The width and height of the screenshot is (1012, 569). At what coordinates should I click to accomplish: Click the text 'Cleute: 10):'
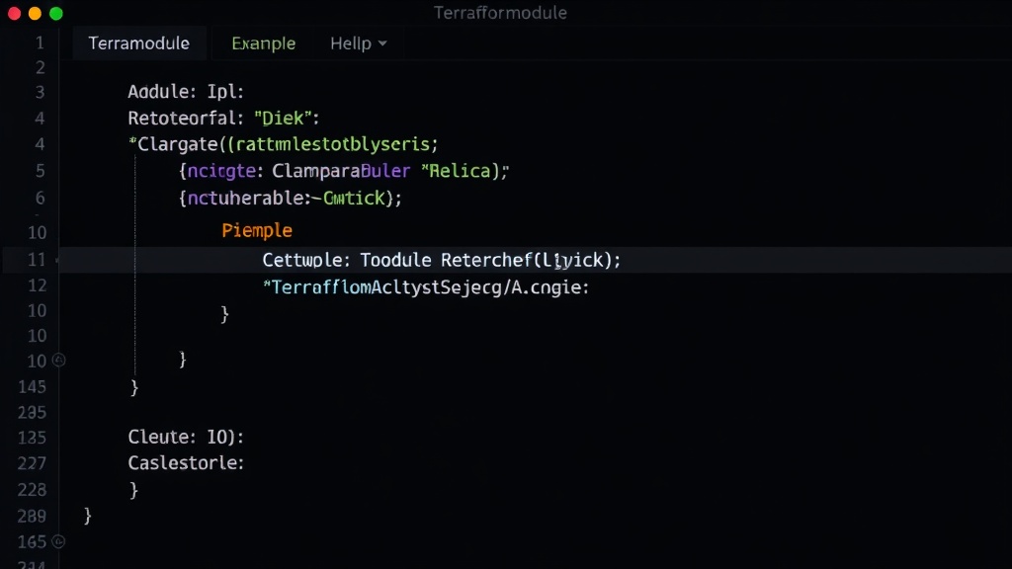(x=186, y=437)
